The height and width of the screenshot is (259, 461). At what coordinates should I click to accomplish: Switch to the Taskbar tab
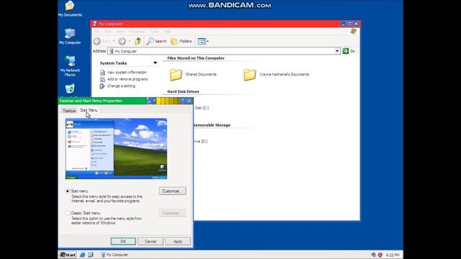click(69, 111)
